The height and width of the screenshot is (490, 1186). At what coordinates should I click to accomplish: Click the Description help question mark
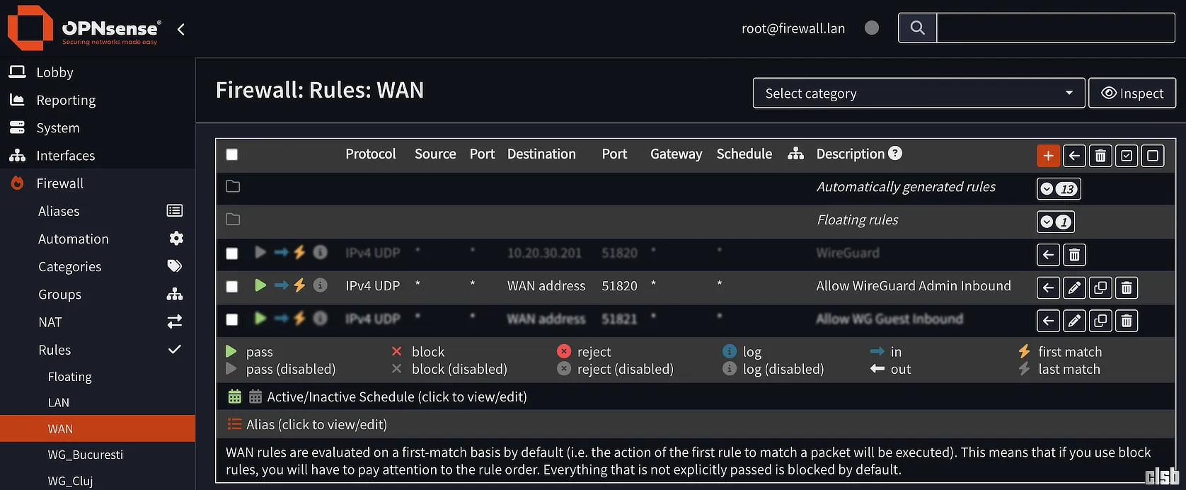[x=895, y=153]
